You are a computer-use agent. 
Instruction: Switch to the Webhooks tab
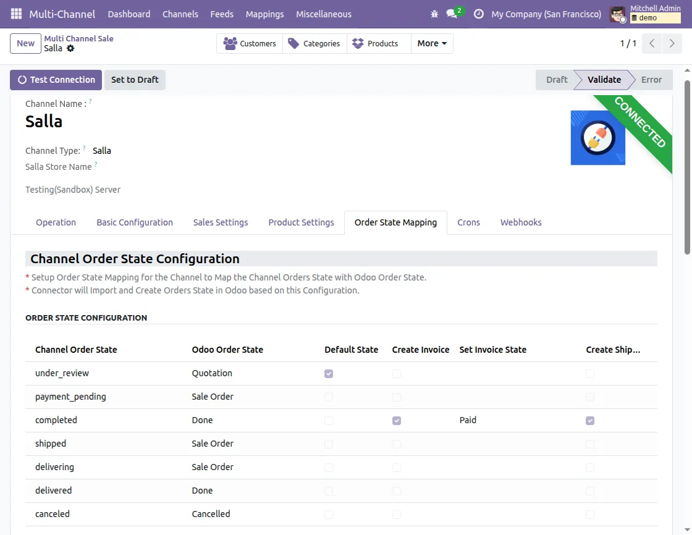(520, 222)
